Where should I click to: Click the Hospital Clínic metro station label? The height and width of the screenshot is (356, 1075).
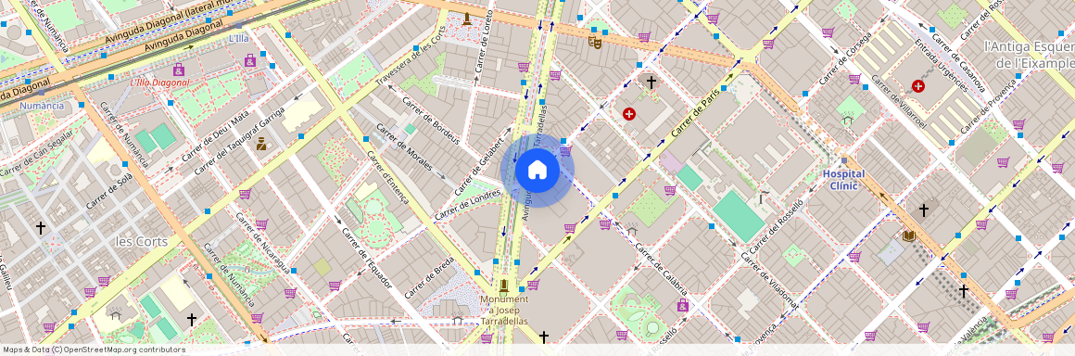tap(844, 180)
